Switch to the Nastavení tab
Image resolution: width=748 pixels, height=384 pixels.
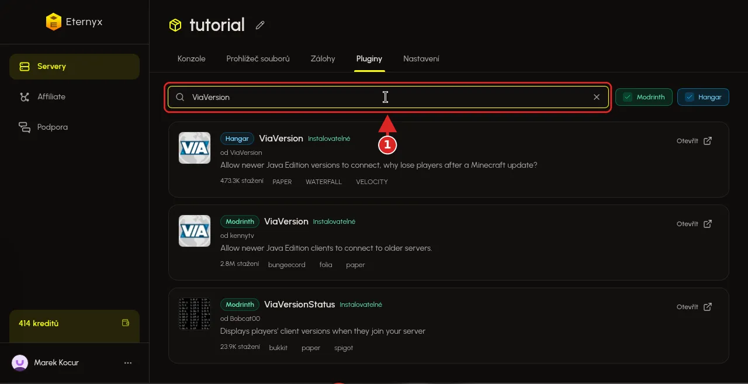click(x=421, y=59)
